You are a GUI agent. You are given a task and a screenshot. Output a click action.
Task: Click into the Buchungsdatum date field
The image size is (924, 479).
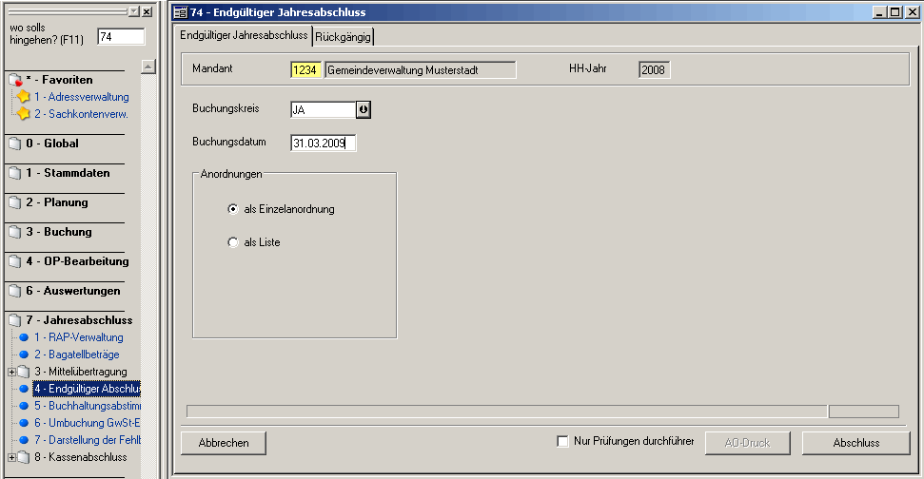pyautogui.click(x=324, y=144)
